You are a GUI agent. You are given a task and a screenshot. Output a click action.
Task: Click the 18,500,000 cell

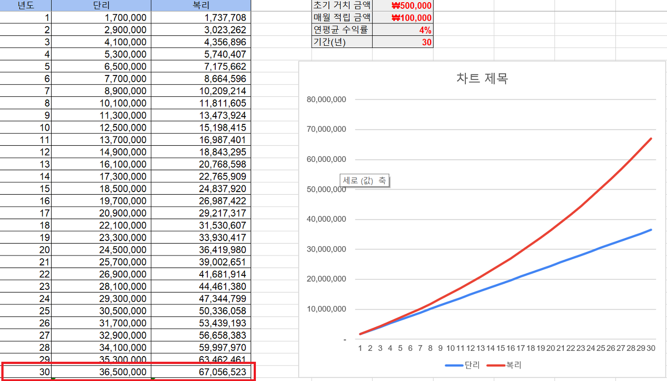coord(101,189)
